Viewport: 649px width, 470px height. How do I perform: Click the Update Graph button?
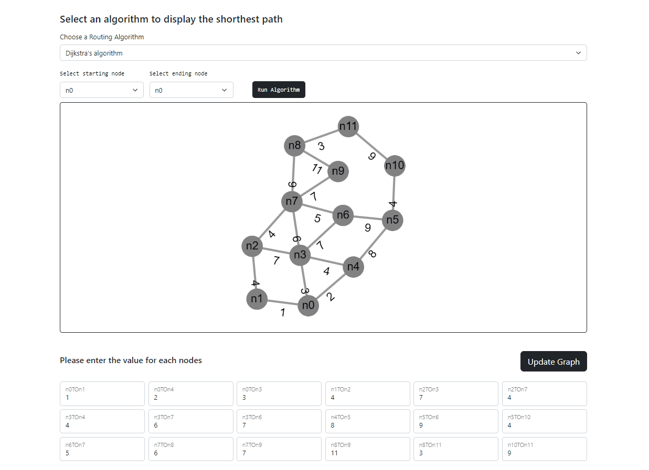pos(554,361)
